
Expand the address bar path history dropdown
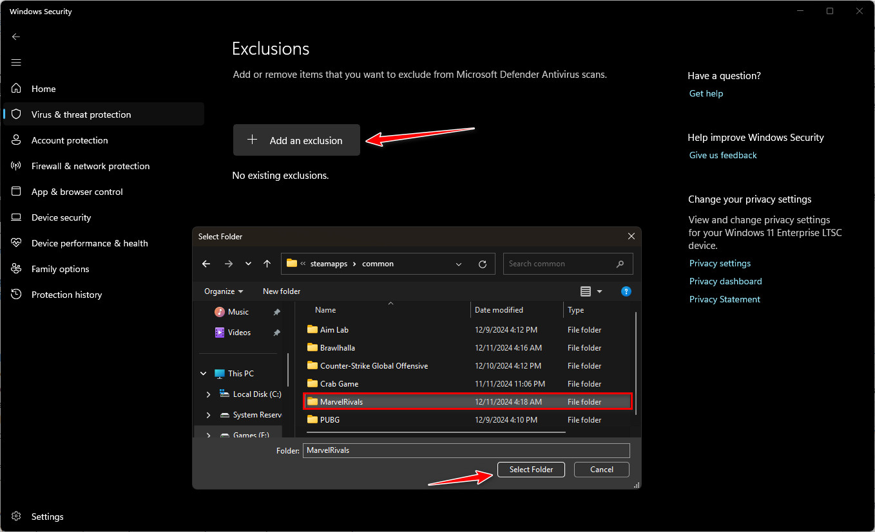click(459, 264)
